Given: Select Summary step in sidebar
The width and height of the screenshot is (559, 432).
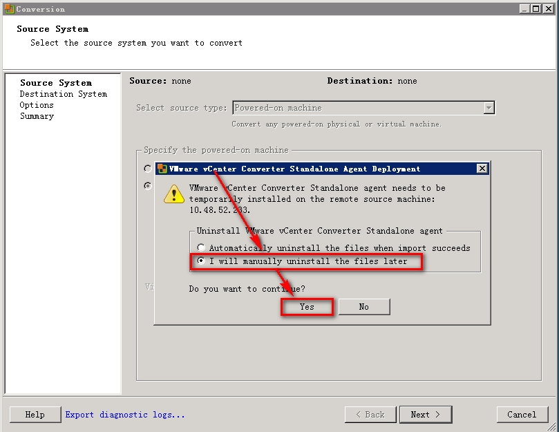Looking at the screenshot, I should [x=37, y=116].
